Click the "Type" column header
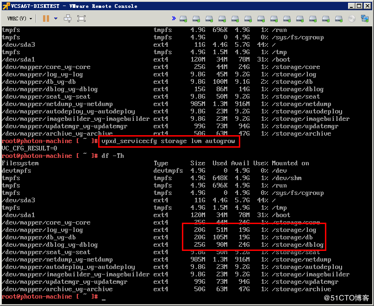Image resolution: width=374 pixels, height=306 pixels. pyautogui.click(x=161, y=163)
